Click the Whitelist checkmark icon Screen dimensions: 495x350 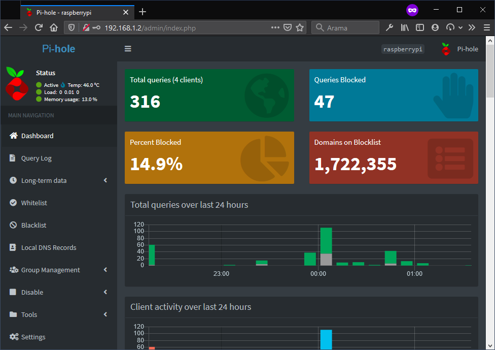pyautogui.click(x=13, y=203)
